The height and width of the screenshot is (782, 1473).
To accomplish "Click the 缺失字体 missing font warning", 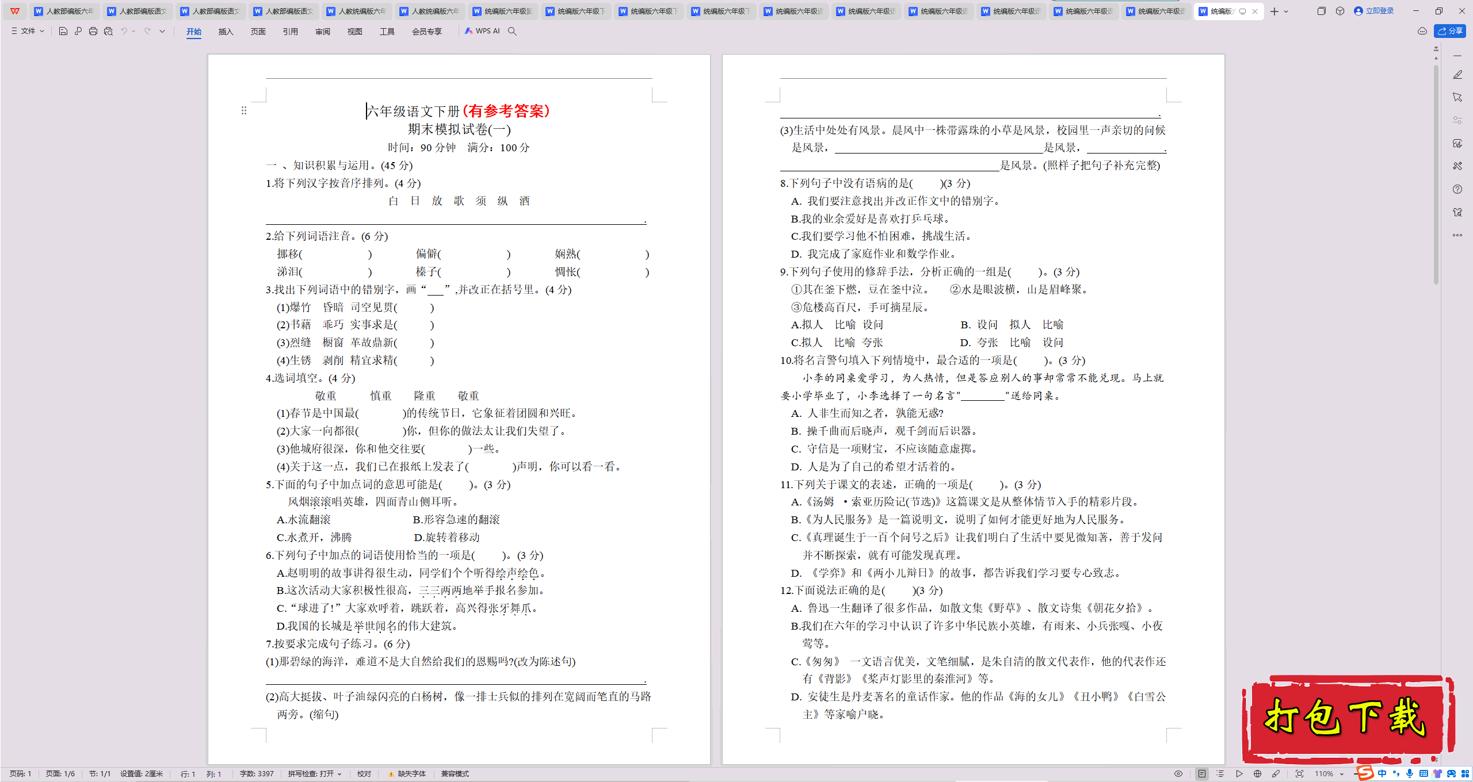I will click(x=407, y=774).
